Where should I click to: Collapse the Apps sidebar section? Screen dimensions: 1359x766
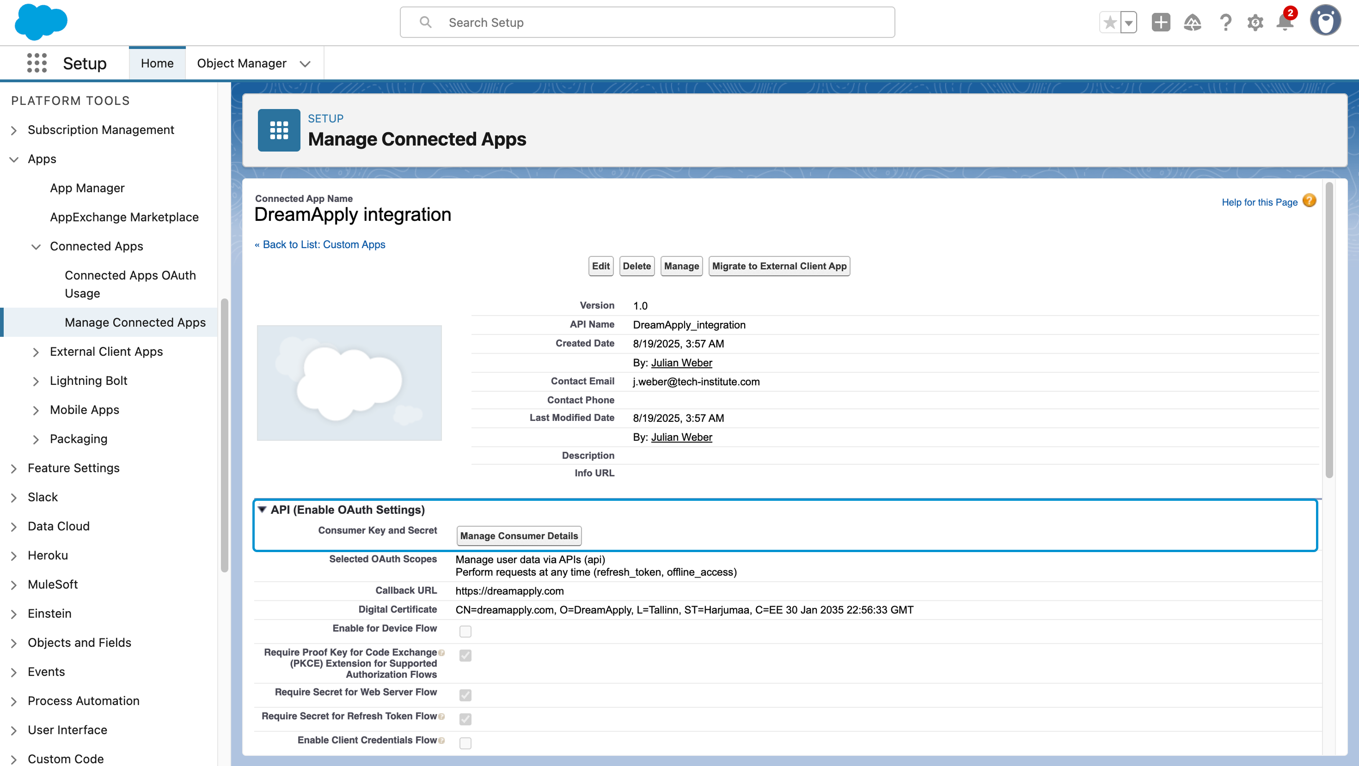point(14,159)
